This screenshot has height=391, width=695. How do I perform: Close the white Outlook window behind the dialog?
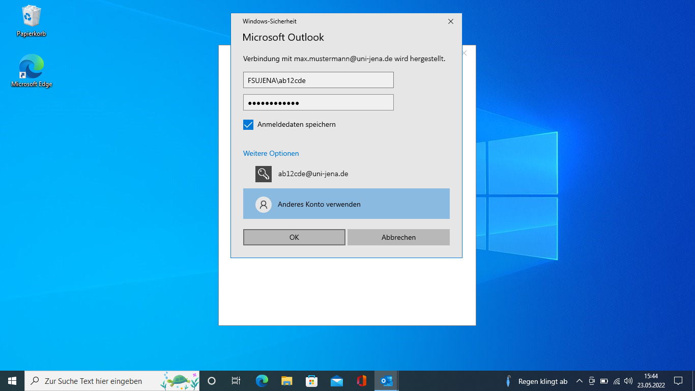click(x=464, y=53)
